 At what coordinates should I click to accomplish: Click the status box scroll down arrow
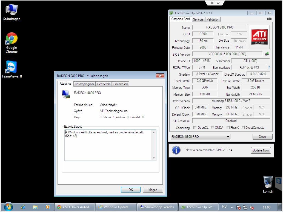[x=154, y=158]
